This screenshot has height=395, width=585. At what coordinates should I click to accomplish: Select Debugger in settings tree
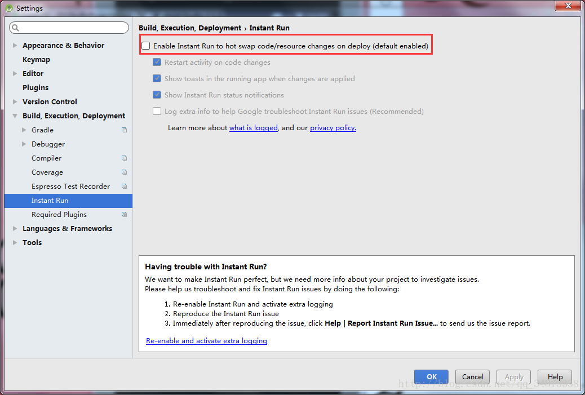pos(48,144)
